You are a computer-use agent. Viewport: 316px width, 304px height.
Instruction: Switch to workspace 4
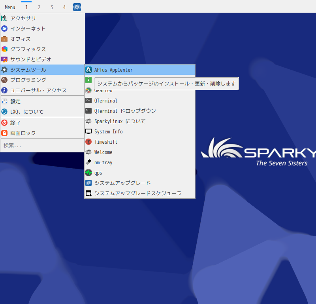(64, 7)
